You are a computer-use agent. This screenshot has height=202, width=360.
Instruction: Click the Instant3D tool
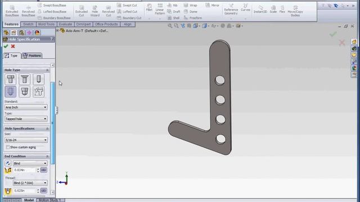(260, 9)
